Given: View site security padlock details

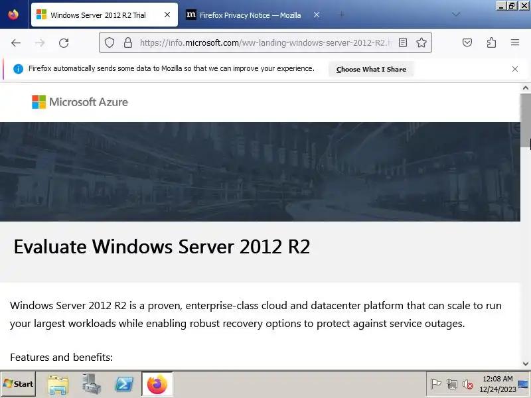Looking at the screenshot, I should (128, 42).
